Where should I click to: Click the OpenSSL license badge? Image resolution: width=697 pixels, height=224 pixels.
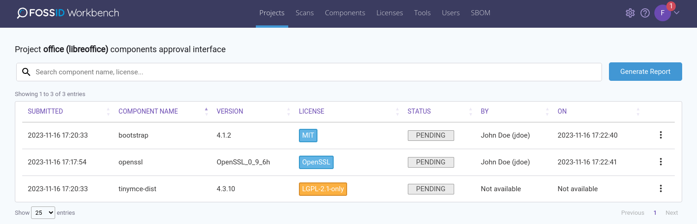[x=317, y=162]
